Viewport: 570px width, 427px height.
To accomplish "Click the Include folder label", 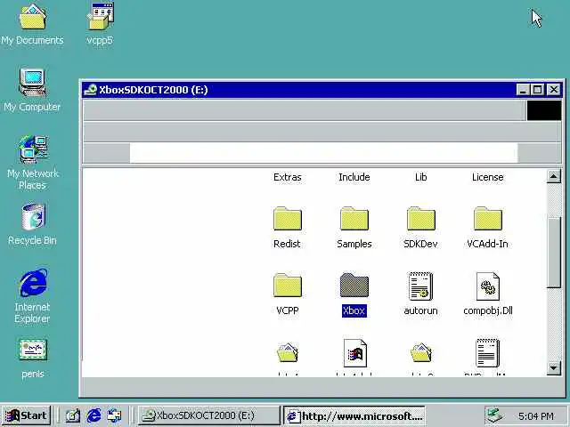I will click(354, 177).
